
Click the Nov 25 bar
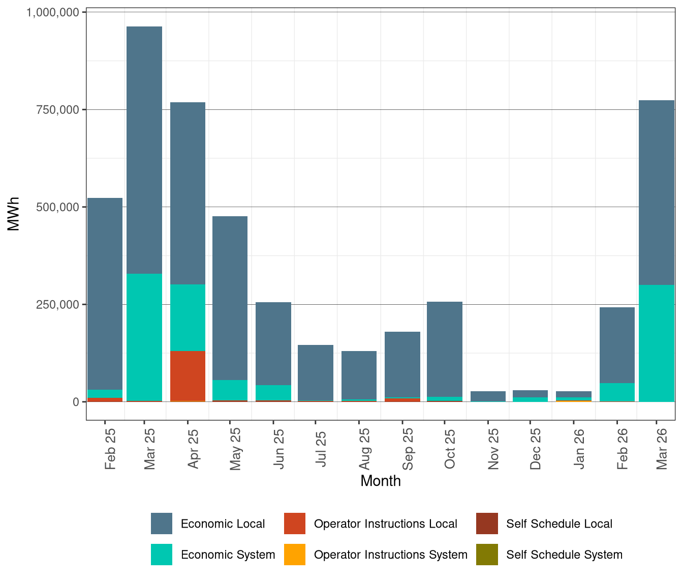488,396
